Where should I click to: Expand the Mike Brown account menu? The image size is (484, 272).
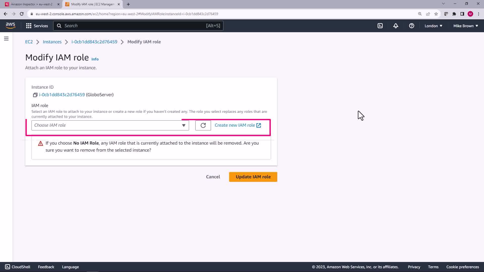click(465, 26)
